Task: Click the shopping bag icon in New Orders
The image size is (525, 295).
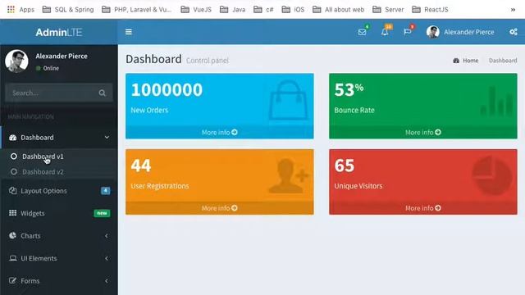Action: click(x=288, y=100)
